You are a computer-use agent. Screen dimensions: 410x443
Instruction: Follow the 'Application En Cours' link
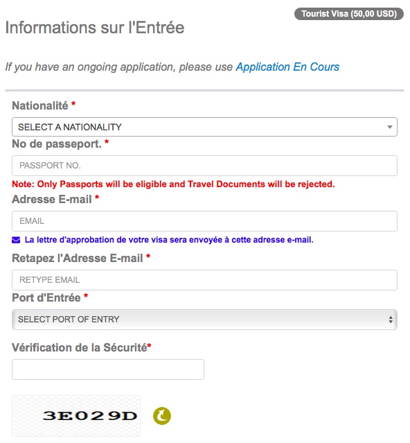(287, 67)
